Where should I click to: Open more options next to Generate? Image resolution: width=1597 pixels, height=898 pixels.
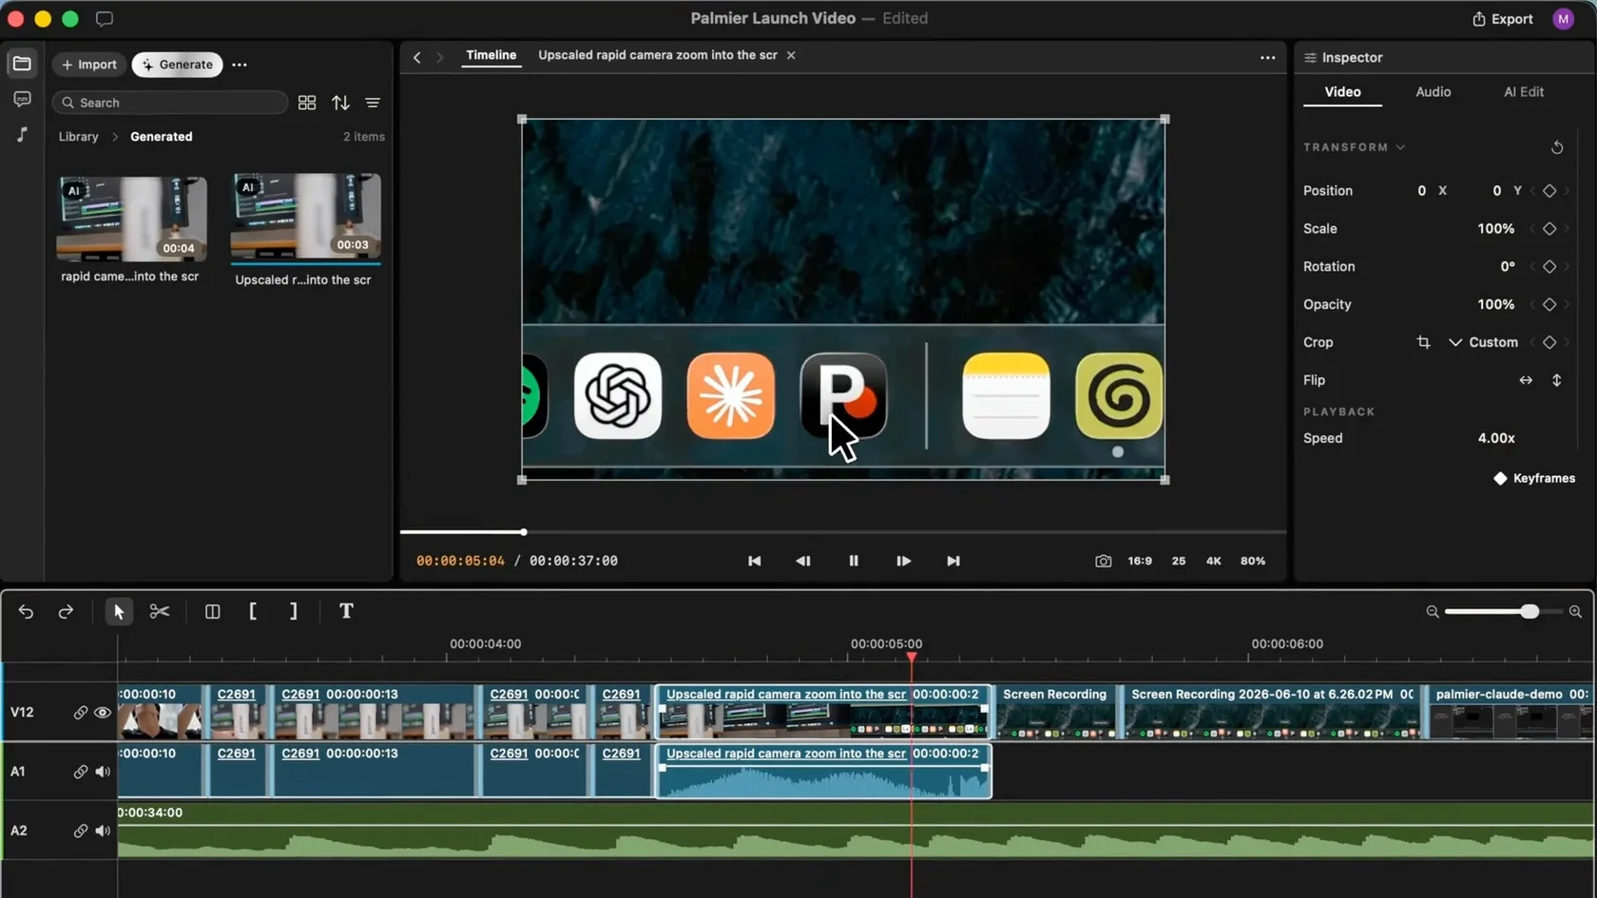coord(240,65)
